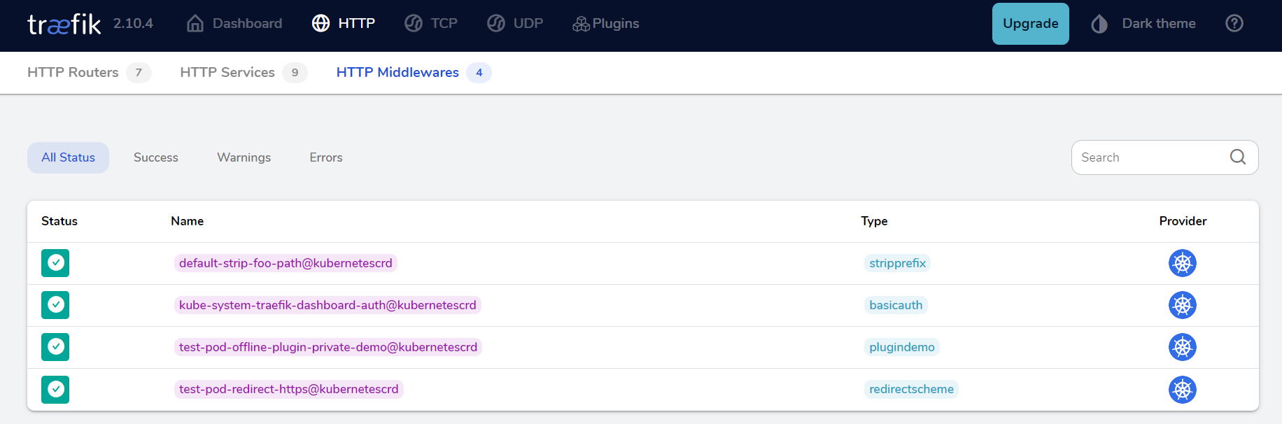Image resolution: width=1282 pixels, height=424 pixels.
Task: Open test-pod-redirect-https@kubernetescrd middleware
Action: [x=288, y=389]
